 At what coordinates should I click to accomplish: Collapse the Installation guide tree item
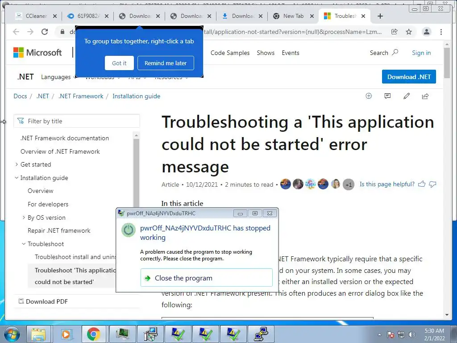point(17,178)
